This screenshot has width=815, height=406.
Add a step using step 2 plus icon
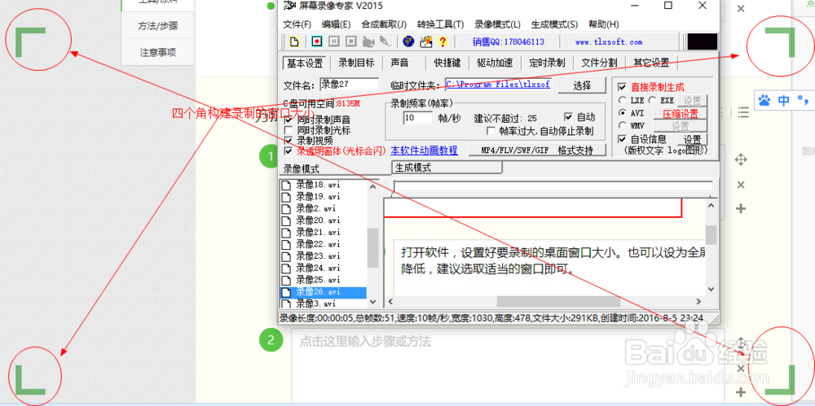coord(742,392)
